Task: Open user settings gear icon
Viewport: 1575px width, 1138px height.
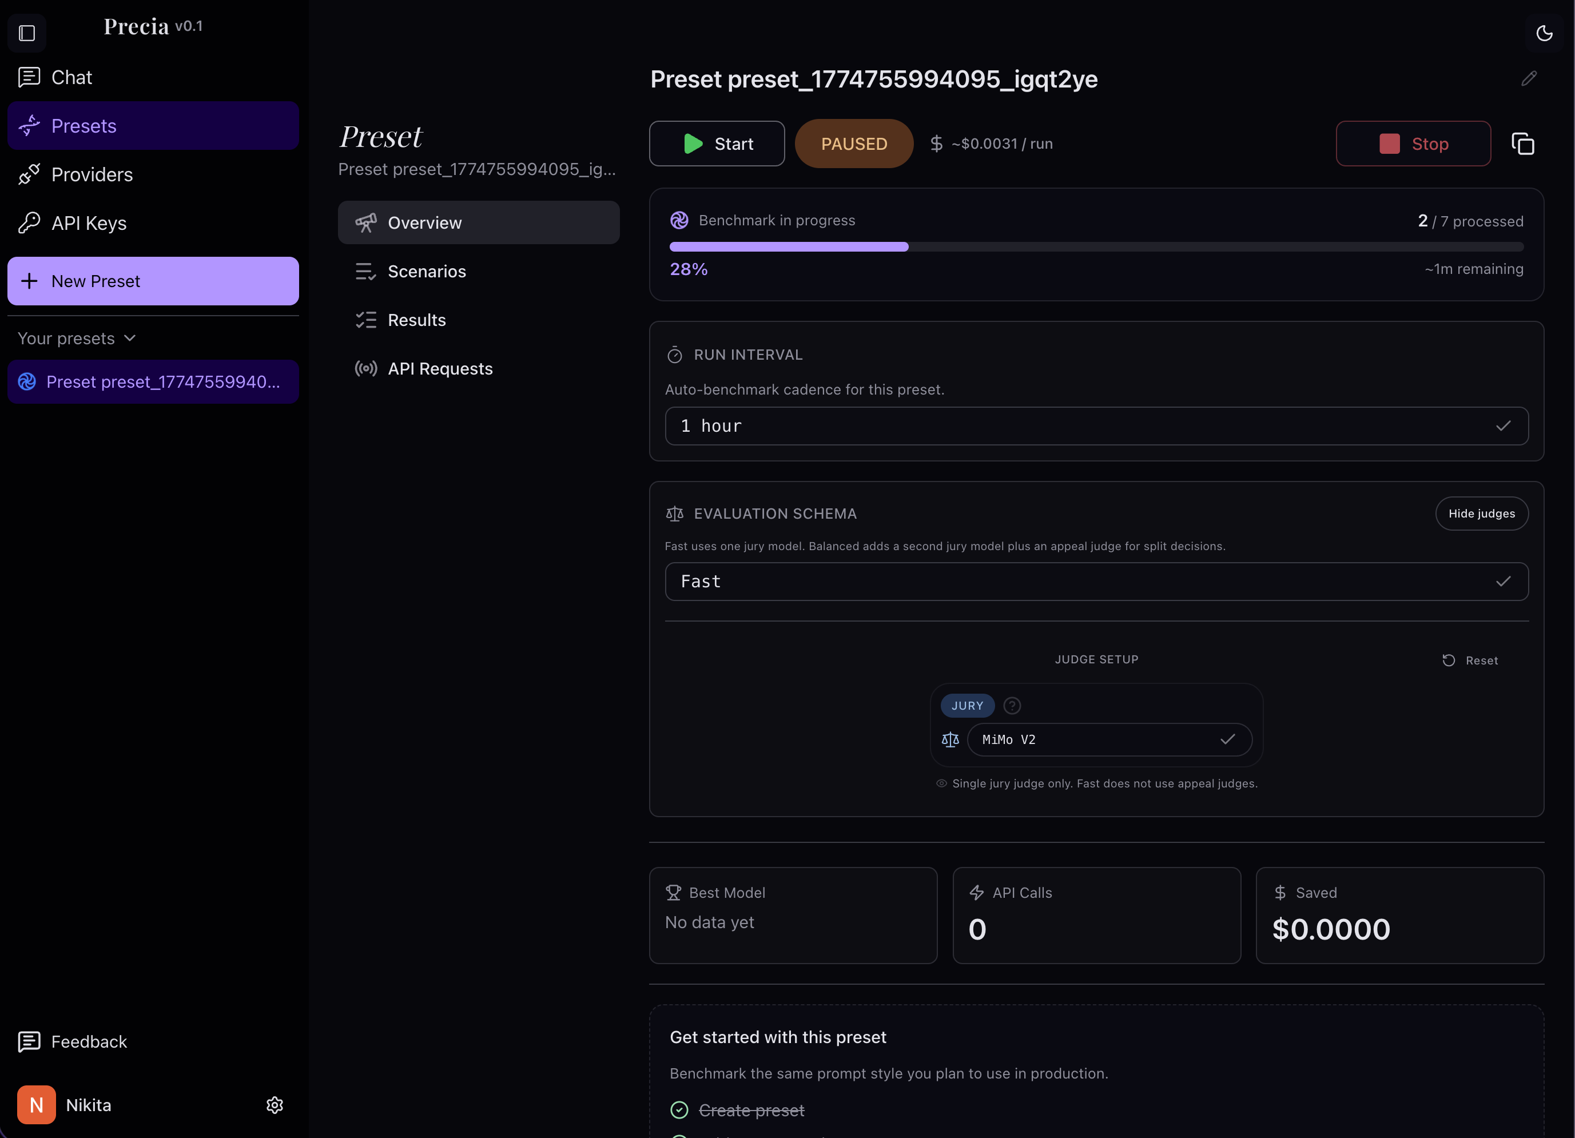Action: [275, 1105]
